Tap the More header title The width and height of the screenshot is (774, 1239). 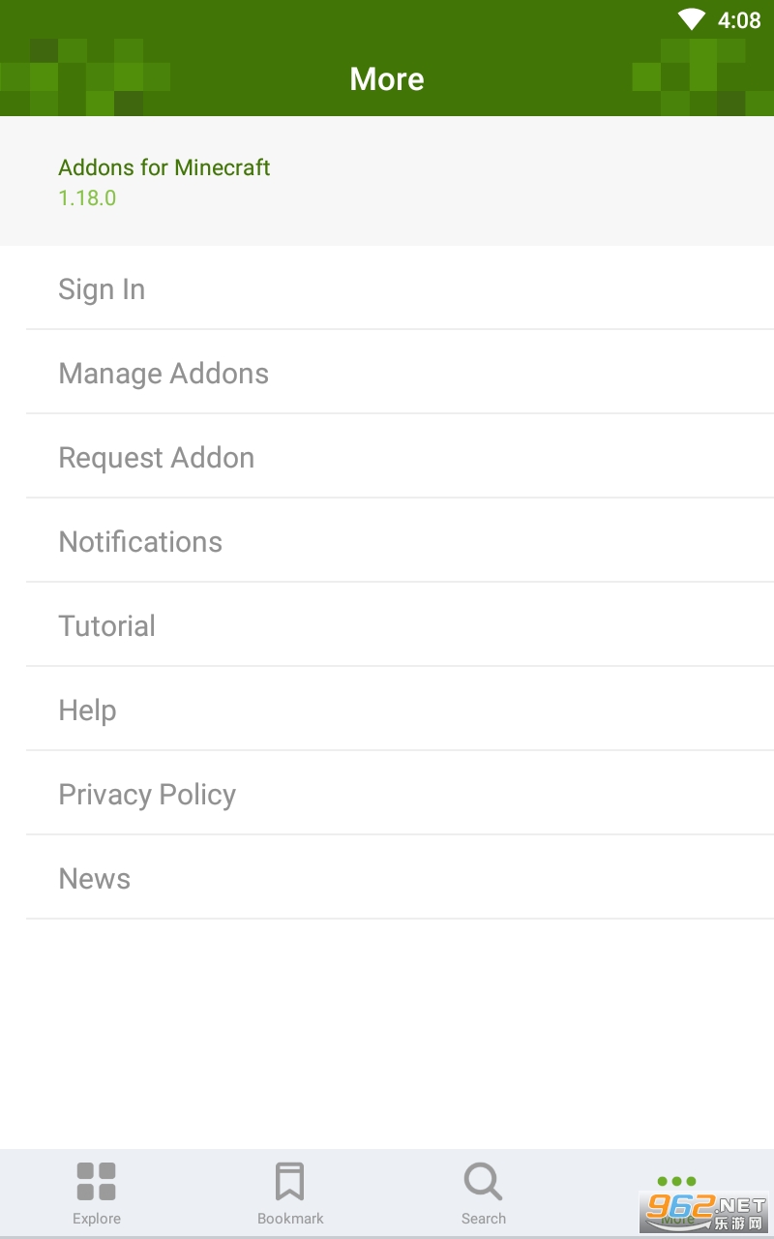pos(387,79)
